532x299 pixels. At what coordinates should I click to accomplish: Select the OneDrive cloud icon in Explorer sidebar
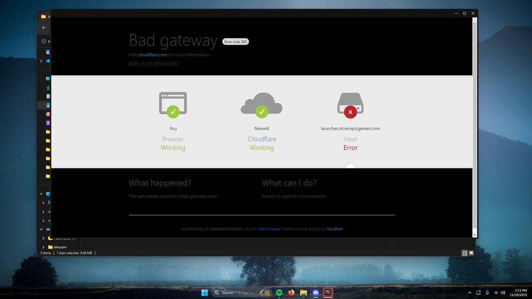coord(48,61)
